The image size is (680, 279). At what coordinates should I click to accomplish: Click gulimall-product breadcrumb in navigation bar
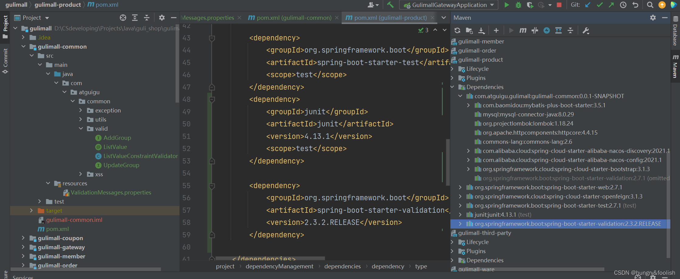[58, 5]
